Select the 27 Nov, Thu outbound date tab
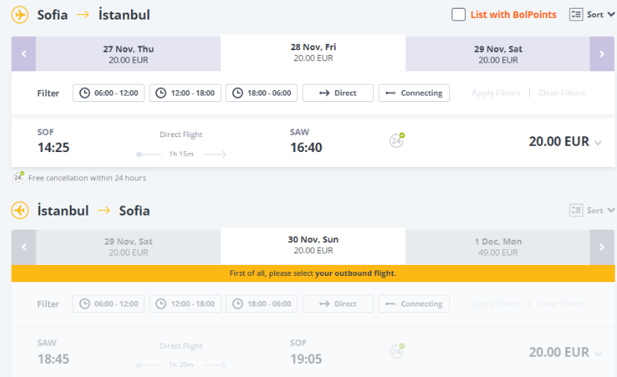Image resolution: width=617 pixels, height=377 pixels. point(129,54)
